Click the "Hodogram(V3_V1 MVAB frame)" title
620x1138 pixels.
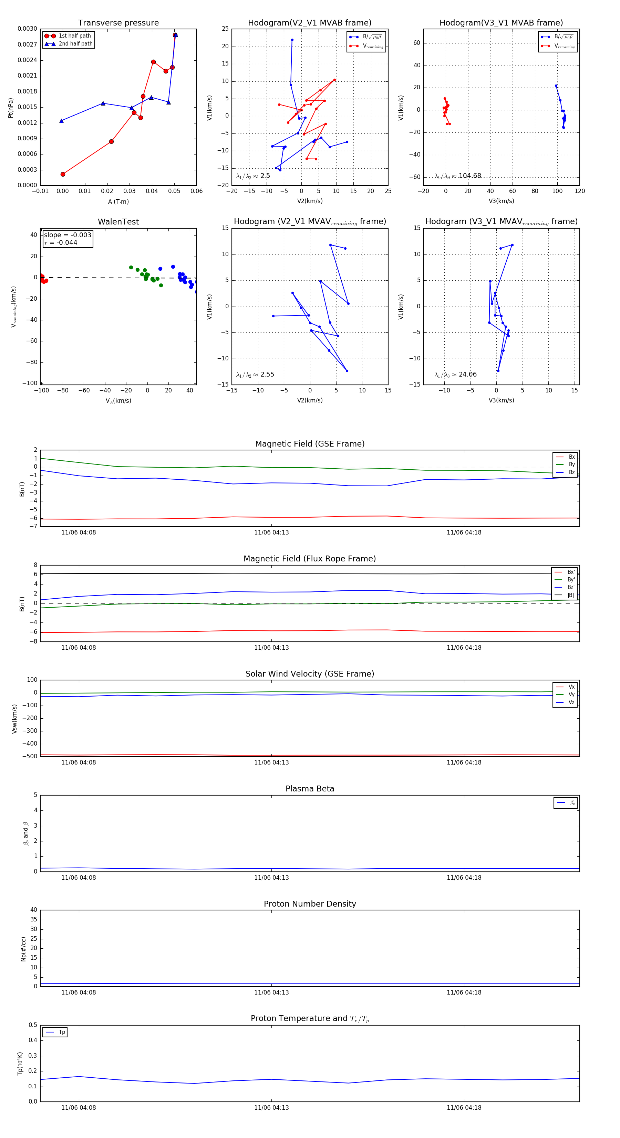point(501,23)
